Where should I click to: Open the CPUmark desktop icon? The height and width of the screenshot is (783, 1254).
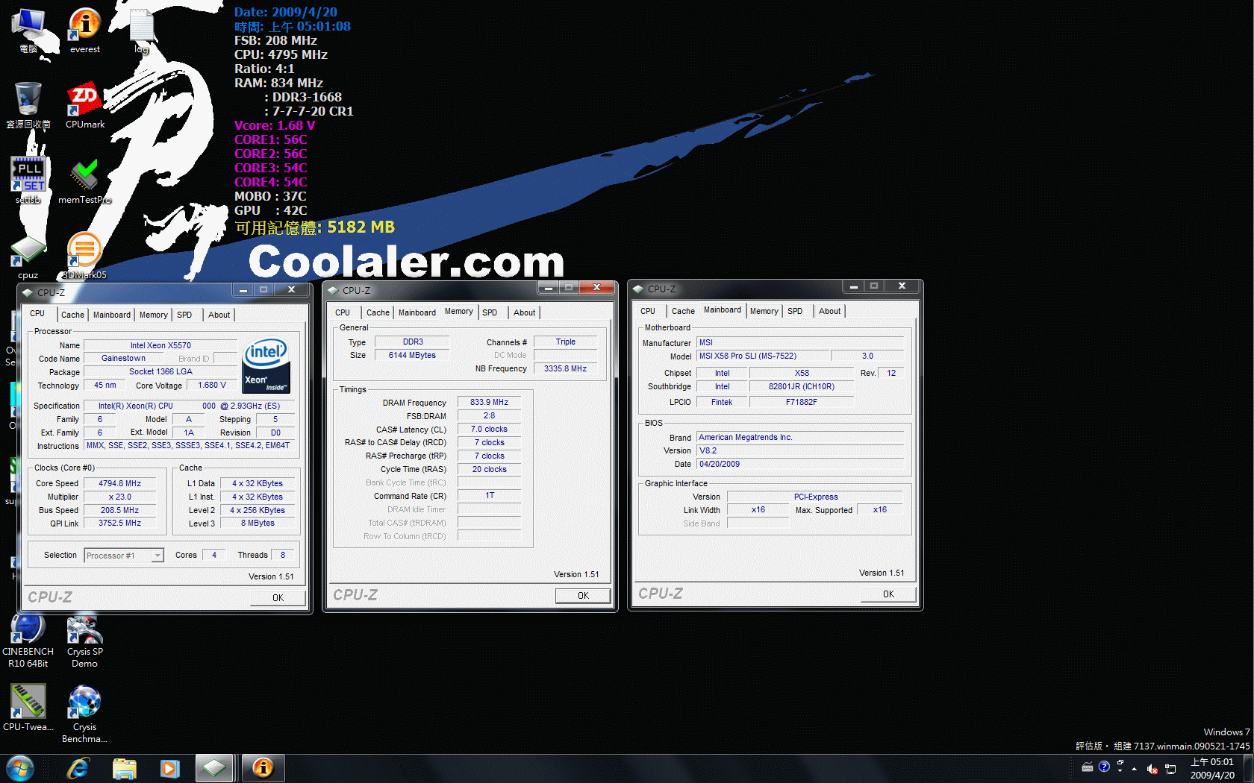(x=84, y=105)
